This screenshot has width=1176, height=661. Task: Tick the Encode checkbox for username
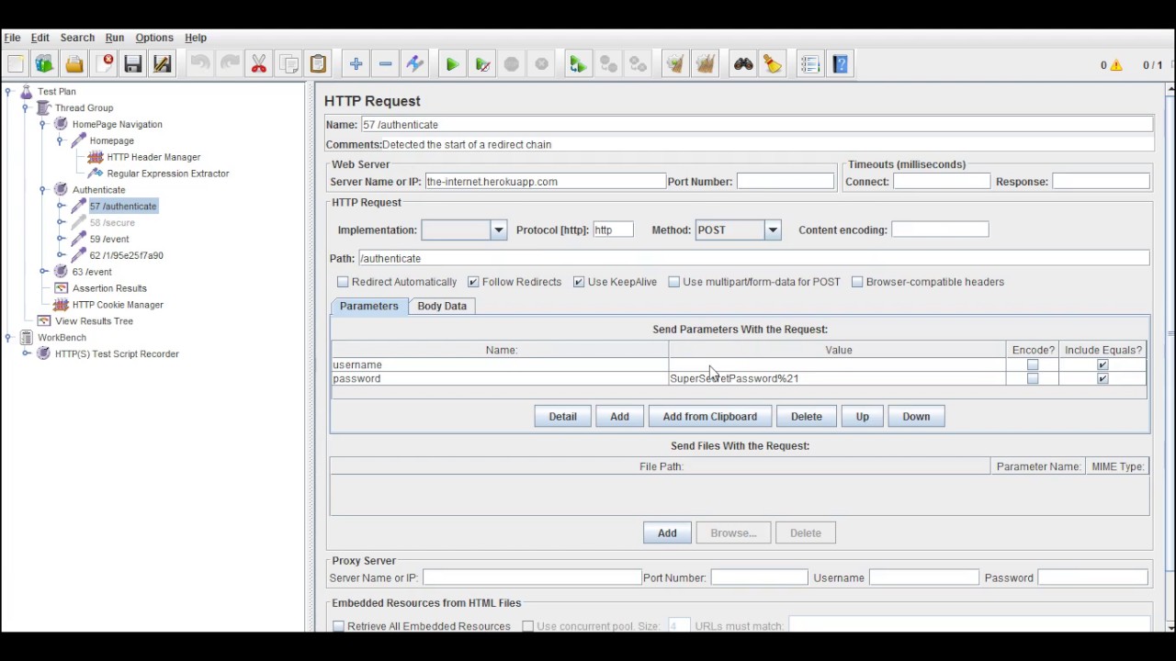1033,364
